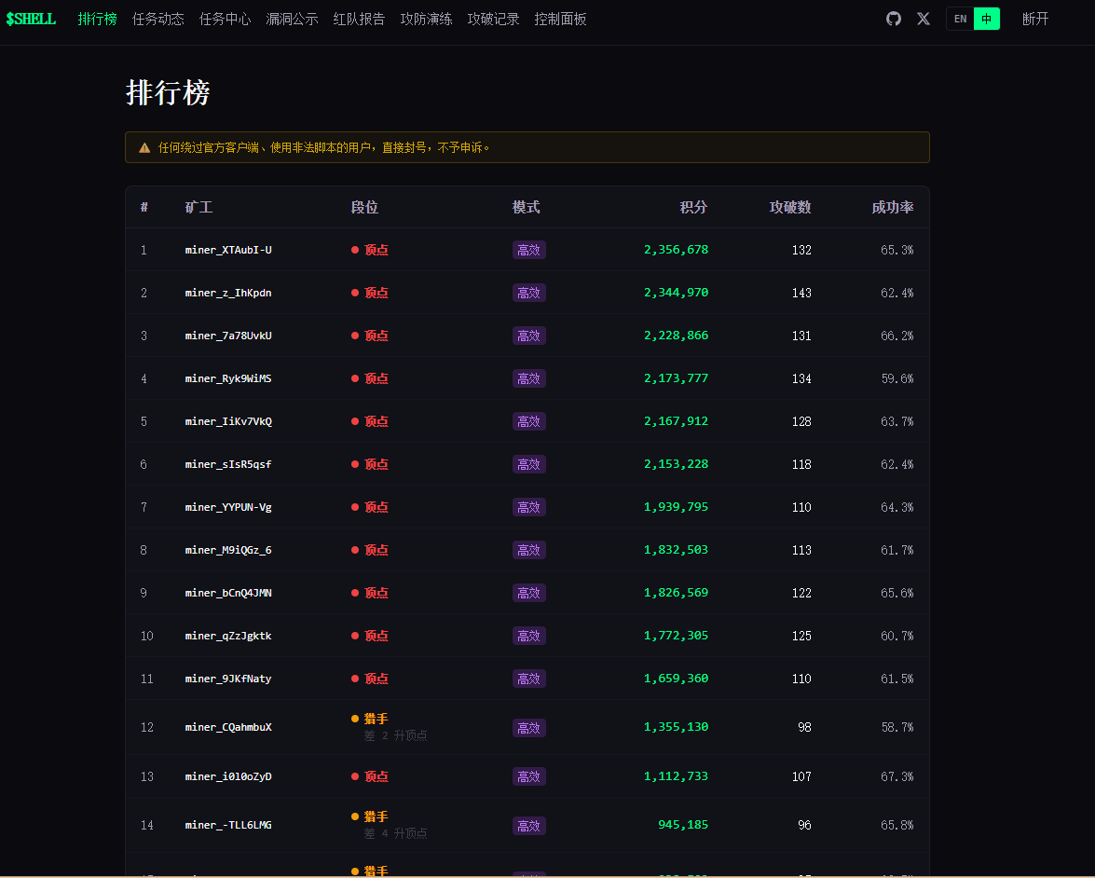This screenshot has height=878, width=1095.
Task: Click the score 1,939,795
Action: 676,506
